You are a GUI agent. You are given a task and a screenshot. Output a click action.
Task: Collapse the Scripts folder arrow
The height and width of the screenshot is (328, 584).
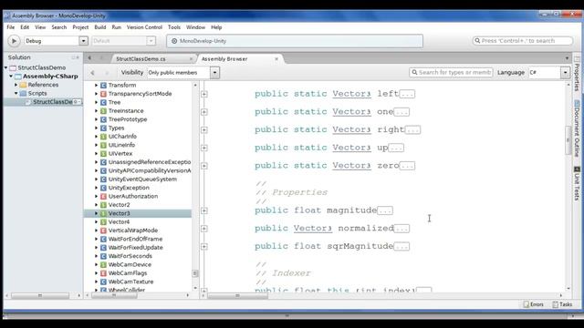tap(16, 93)
